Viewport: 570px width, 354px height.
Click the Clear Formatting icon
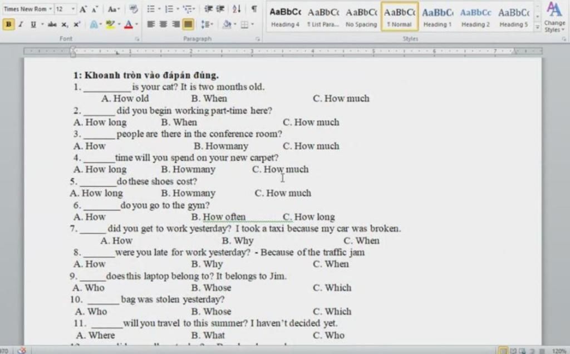[x=134, y=9]
